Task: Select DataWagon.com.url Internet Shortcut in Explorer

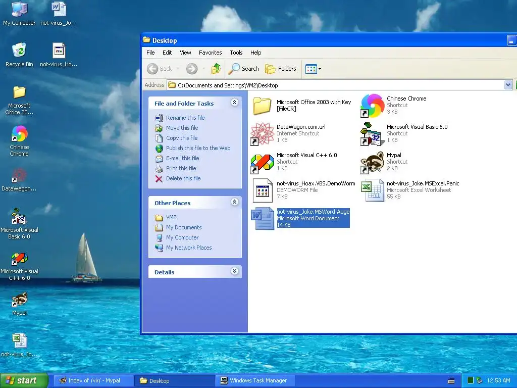Action: [288, 133]
